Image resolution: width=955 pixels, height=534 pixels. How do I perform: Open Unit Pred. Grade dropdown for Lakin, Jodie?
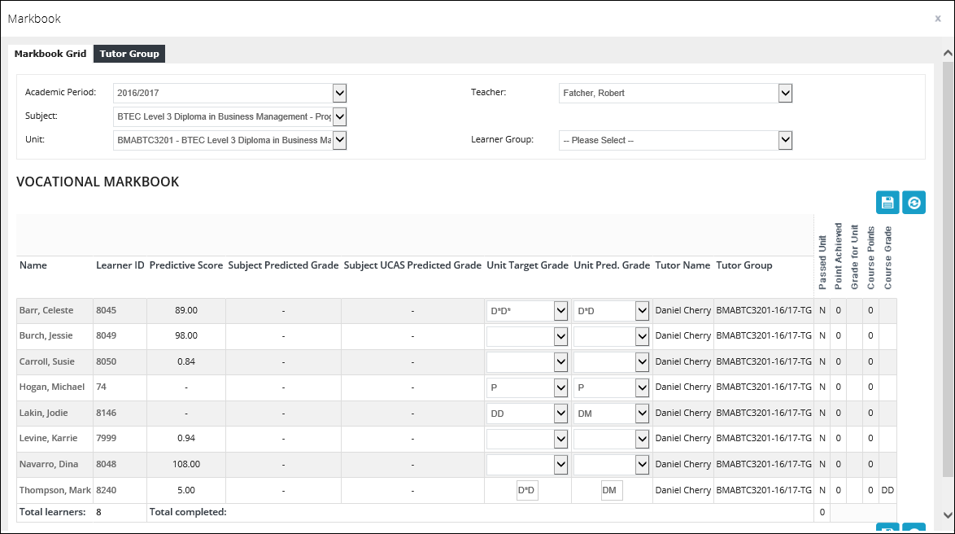[x=642, y=414]
